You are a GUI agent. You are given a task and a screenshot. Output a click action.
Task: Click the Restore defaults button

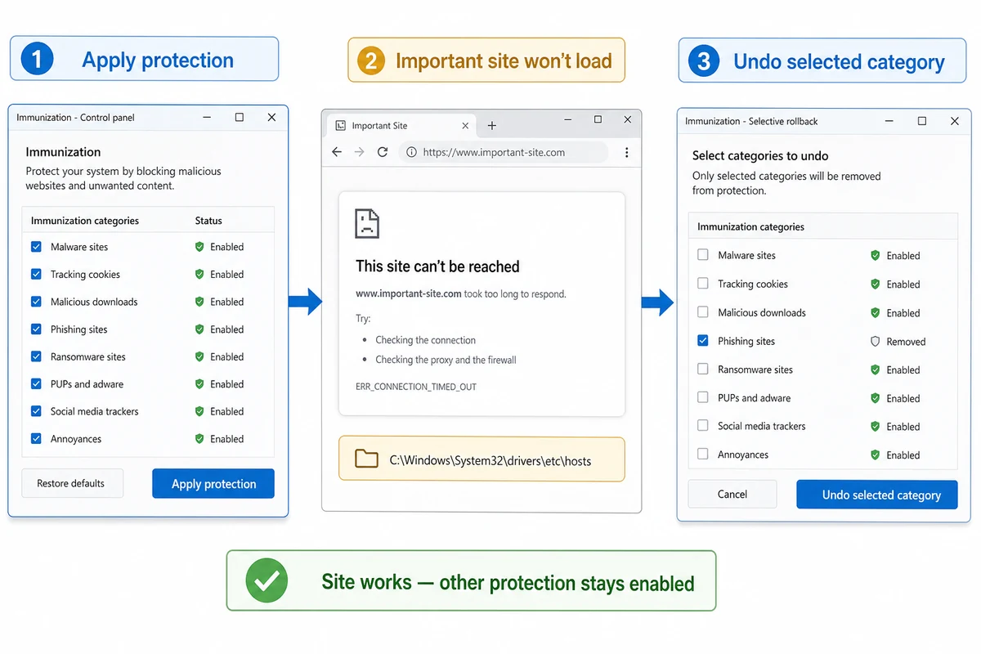coord(71,483)
